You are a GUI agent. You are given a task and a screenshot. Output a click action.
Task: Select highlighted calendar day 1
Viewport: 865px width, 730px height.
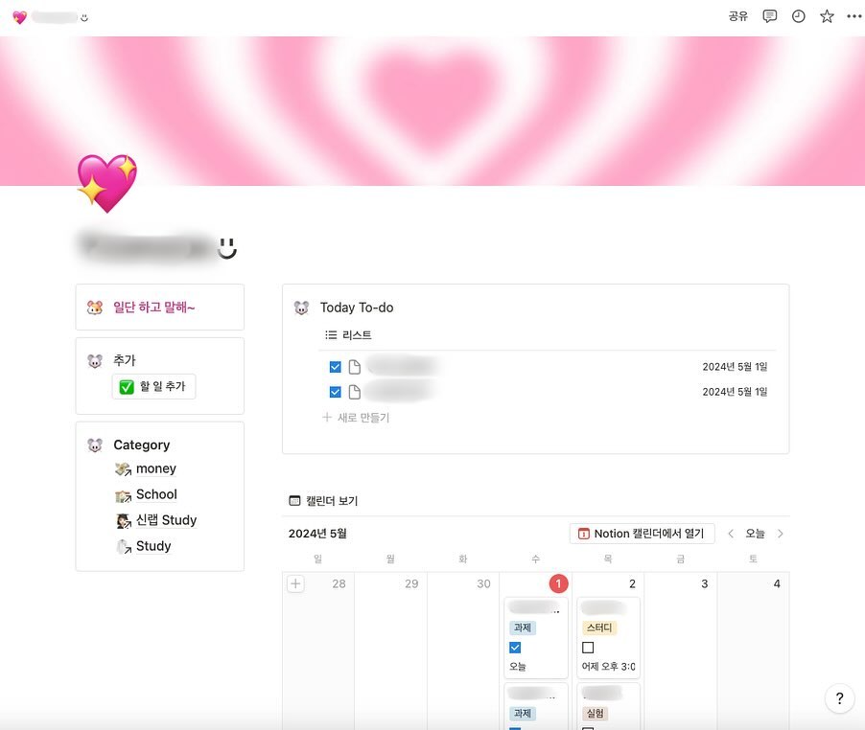point(558,583)
